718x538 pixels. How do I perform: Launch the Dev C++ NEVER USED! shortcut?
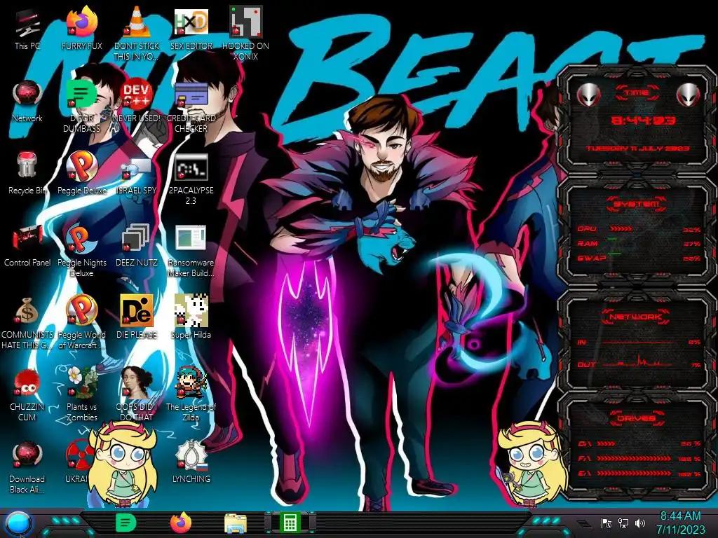click(x=137, y=101)
